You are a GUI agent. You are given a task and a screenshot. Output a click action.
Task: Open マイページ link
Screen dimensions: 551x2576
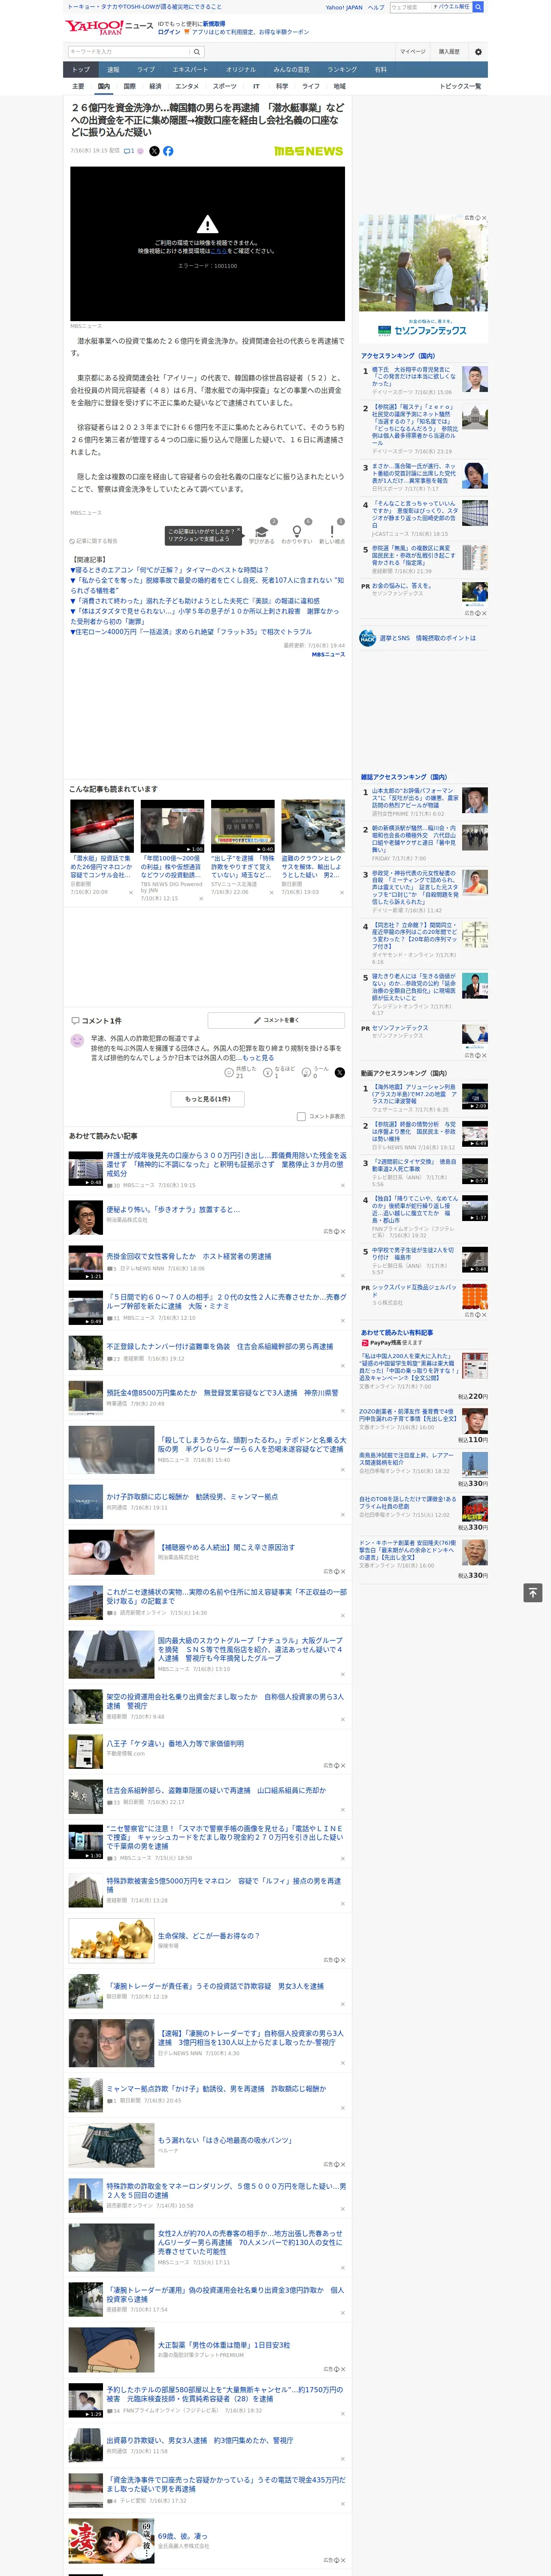413,52
